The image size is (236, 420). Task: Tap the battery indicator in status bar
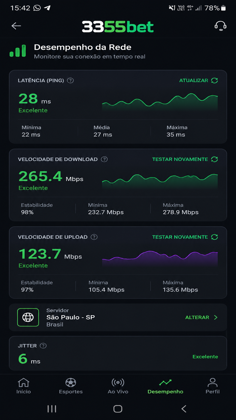[x=223, y=8]
